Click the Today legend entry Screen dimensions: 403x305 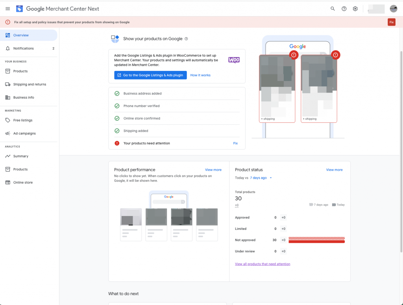tap(338, 205)
